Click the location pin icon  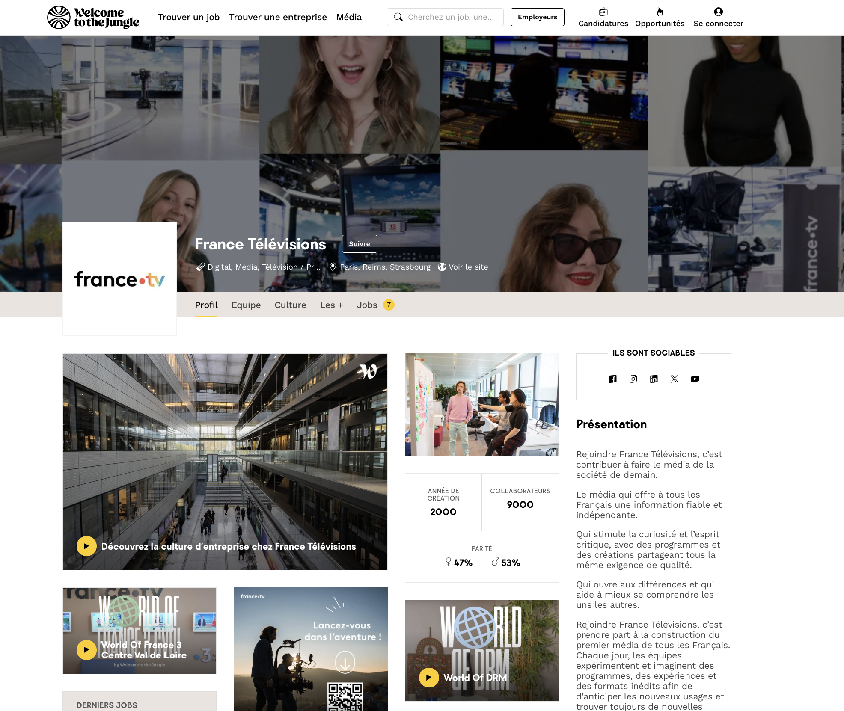(333, 267)
